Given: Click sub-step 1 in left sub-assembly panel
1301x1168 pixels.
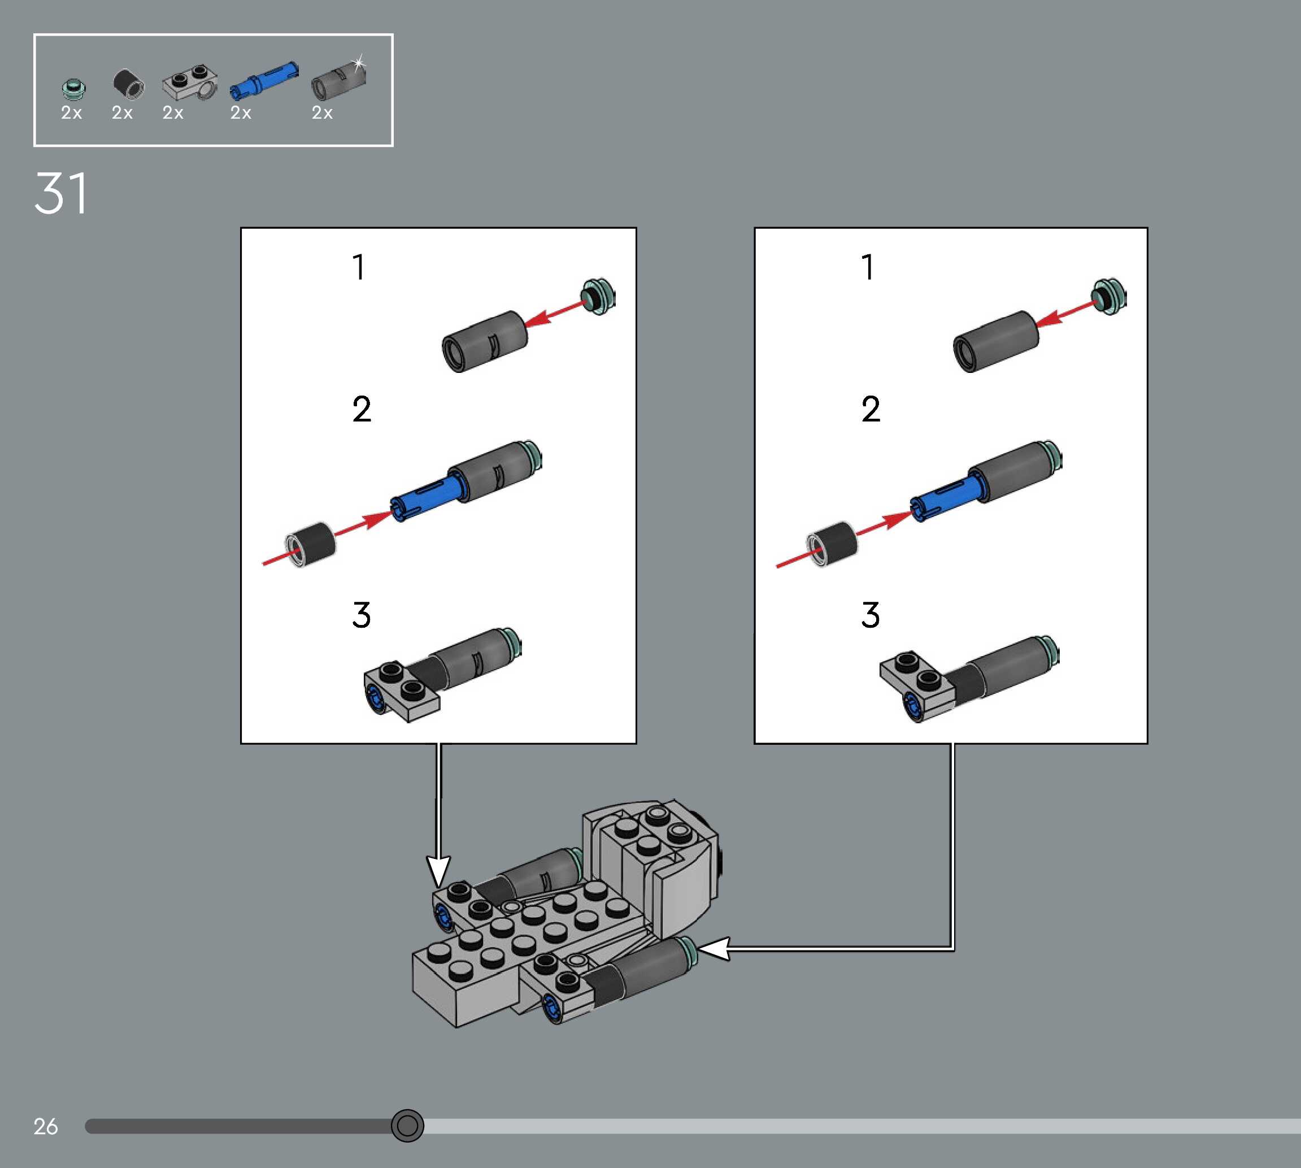Looking at the screenshot, I should click(x=359, y=267).
